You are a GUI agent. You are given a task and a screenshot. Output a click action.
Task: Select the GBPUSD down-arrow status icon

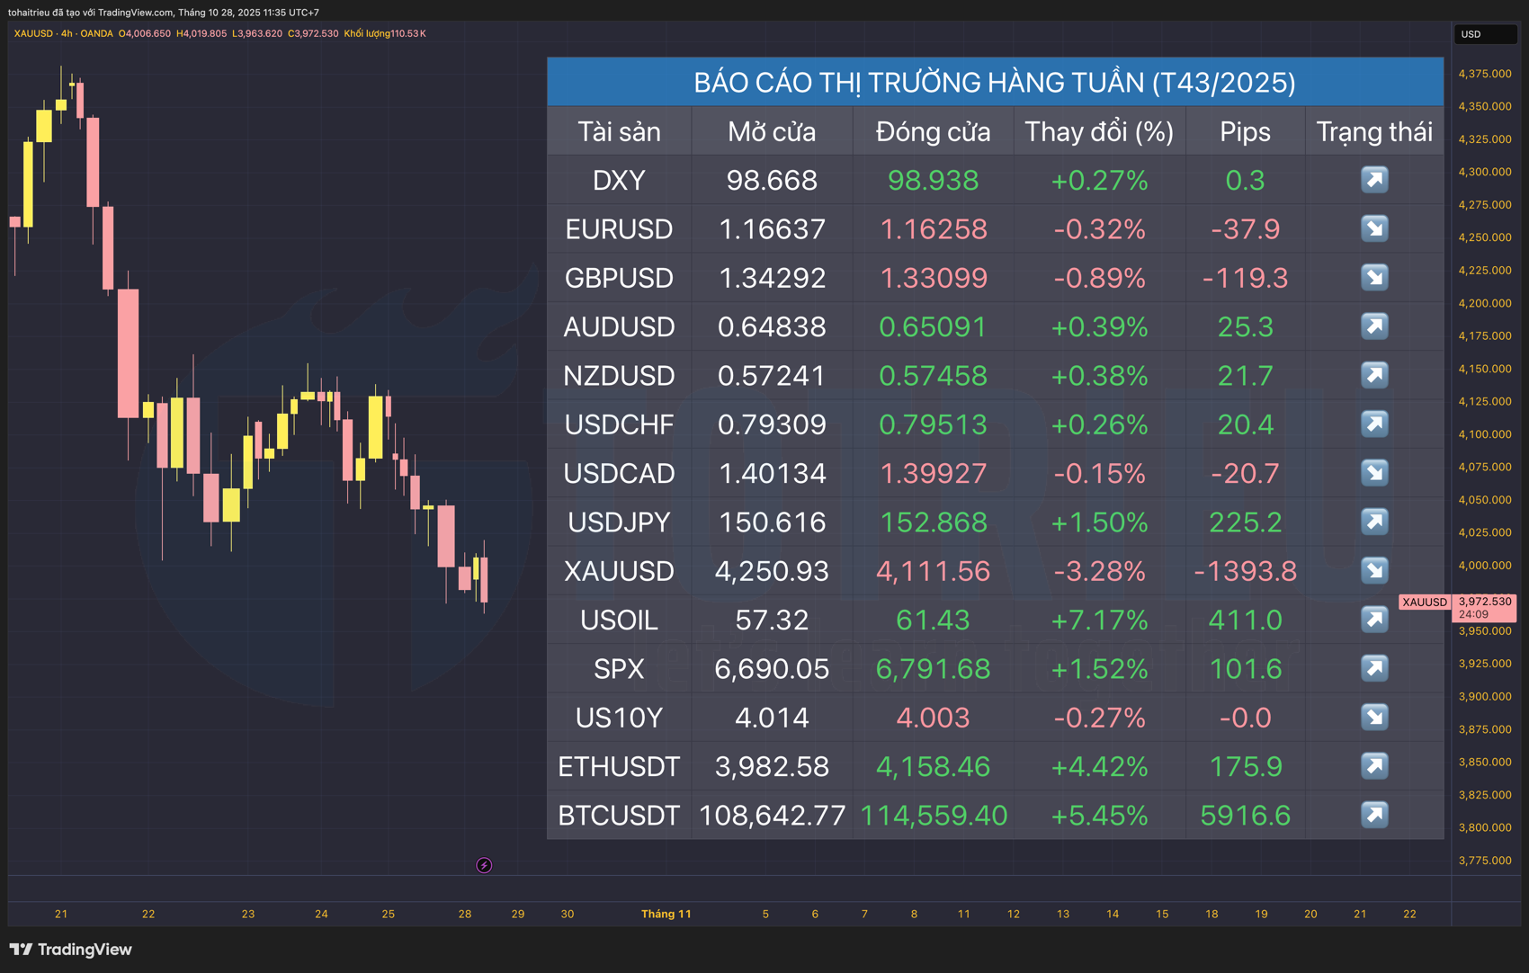pyautogui.click(x=1374, y=277)
